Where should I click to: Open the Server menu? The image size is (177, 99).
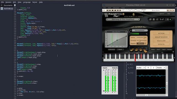click(x=35, y=2)
